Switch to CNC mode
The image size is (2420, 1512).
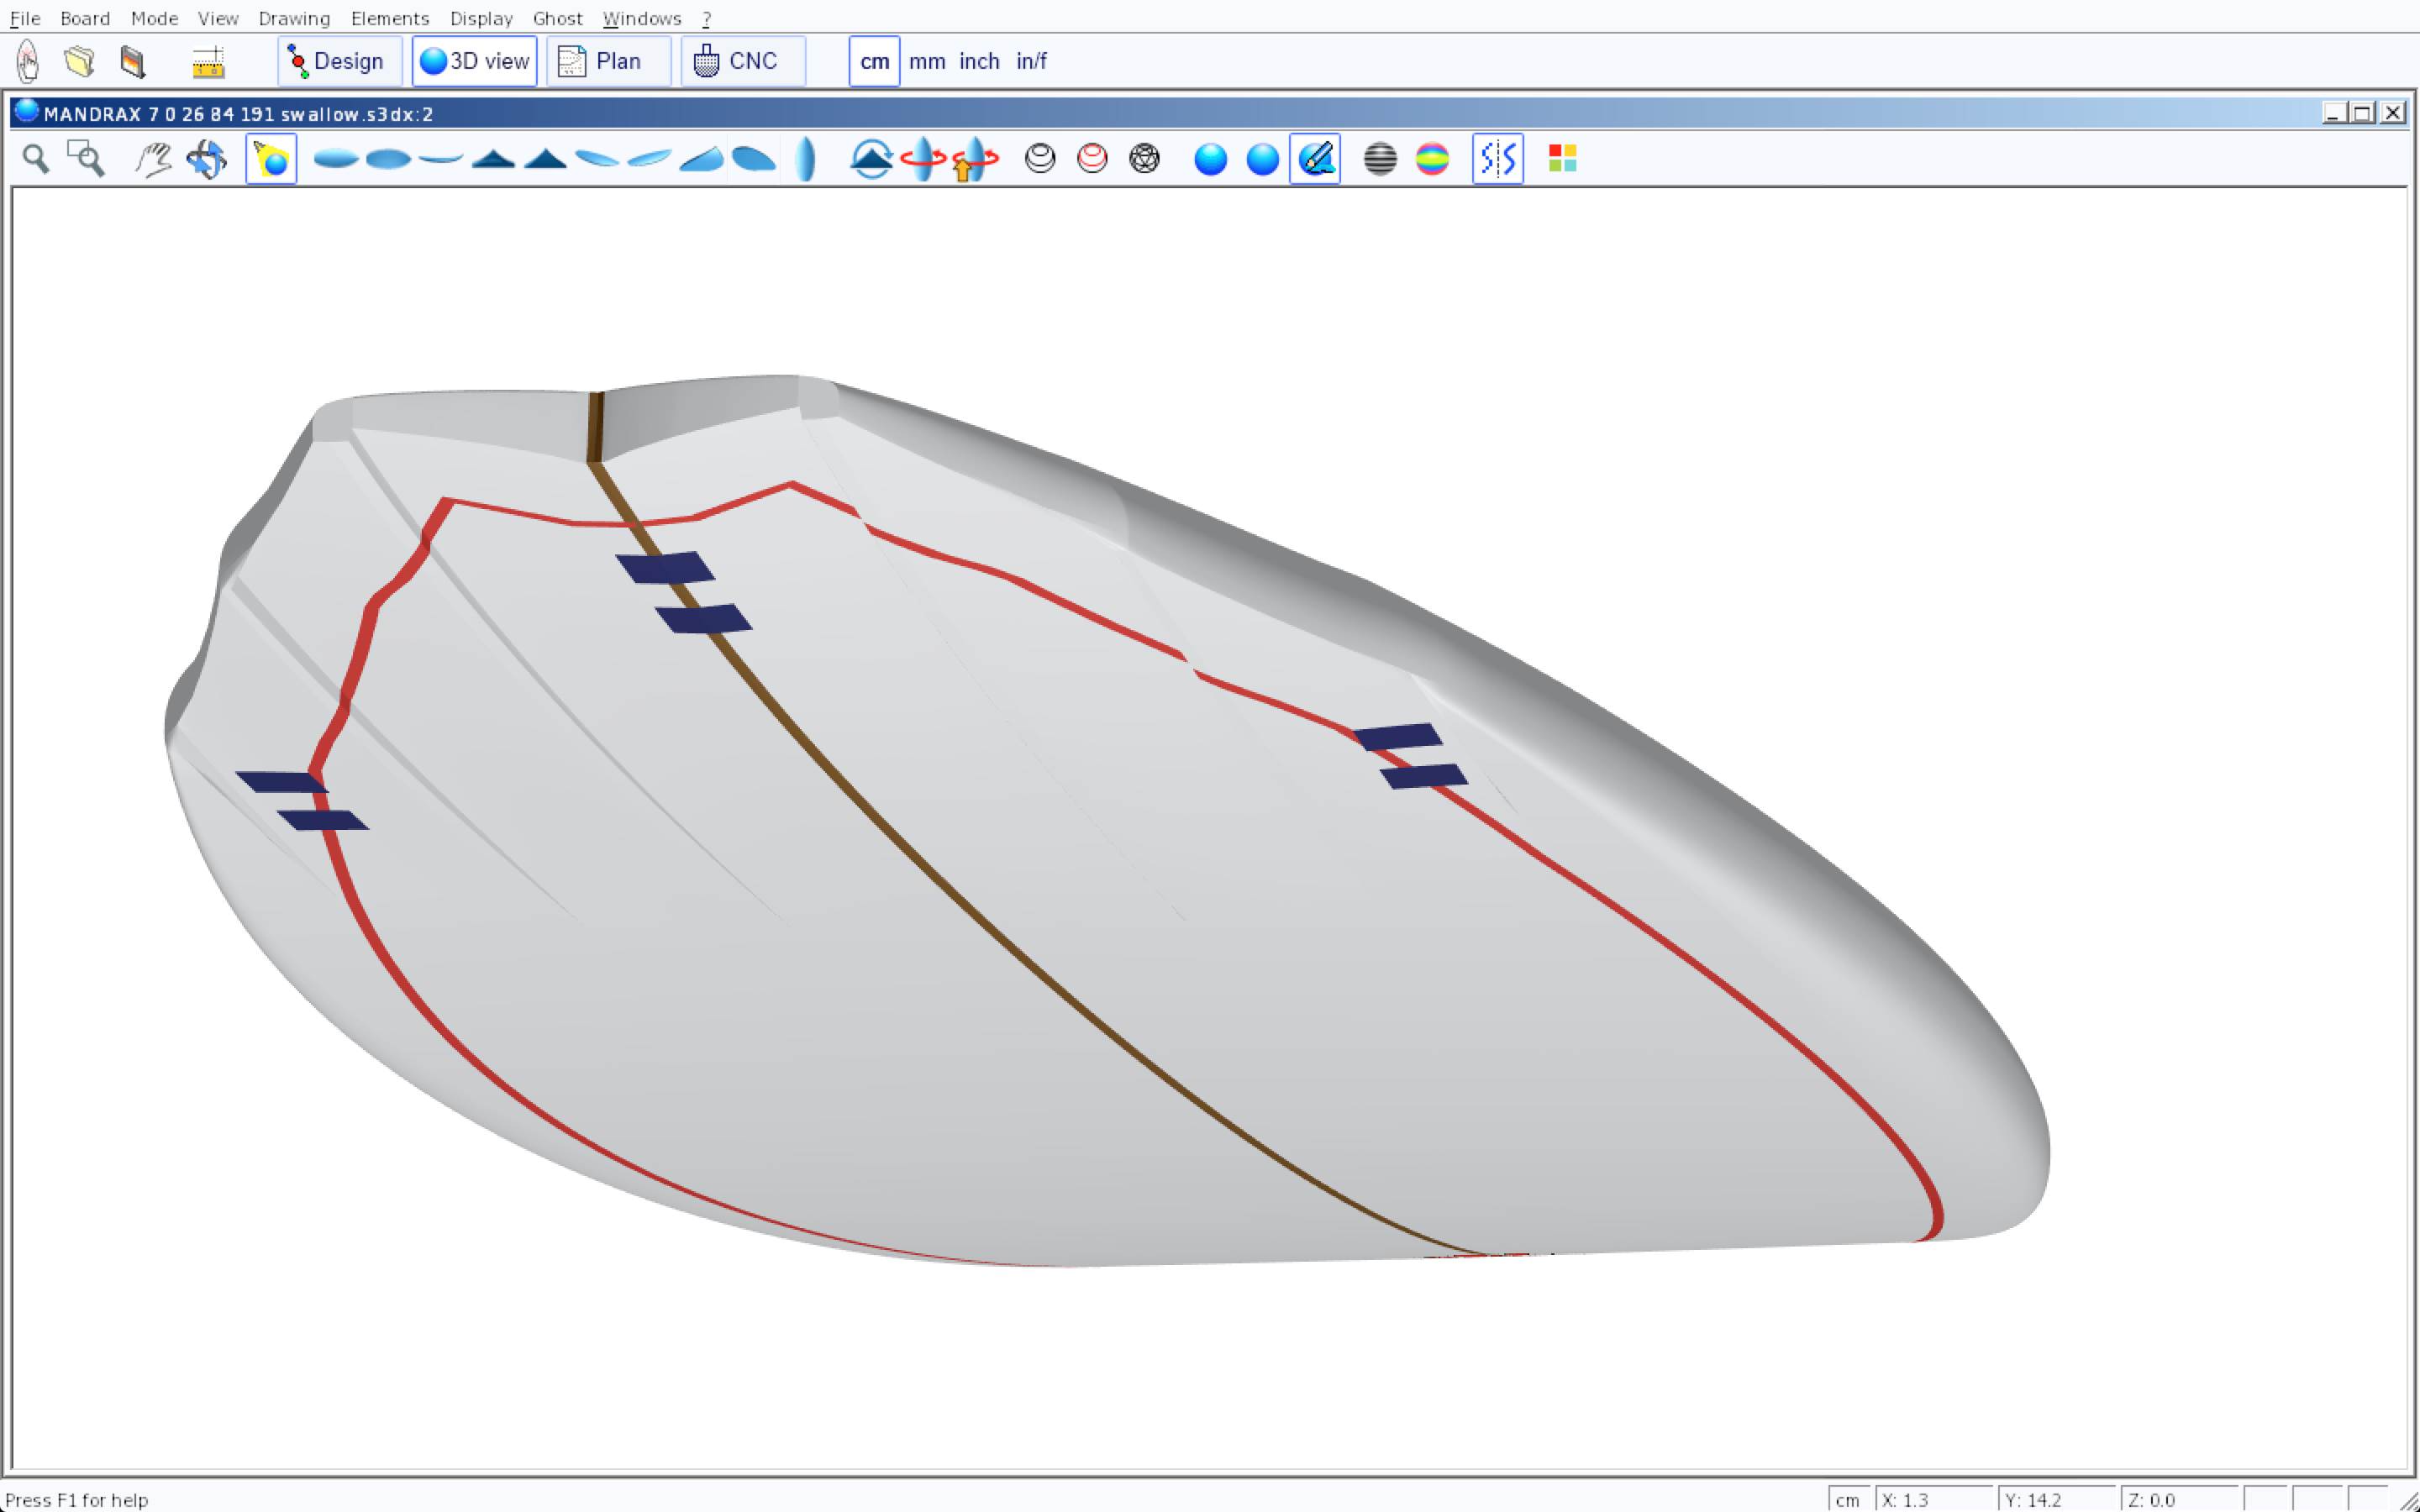click(742, 61)
